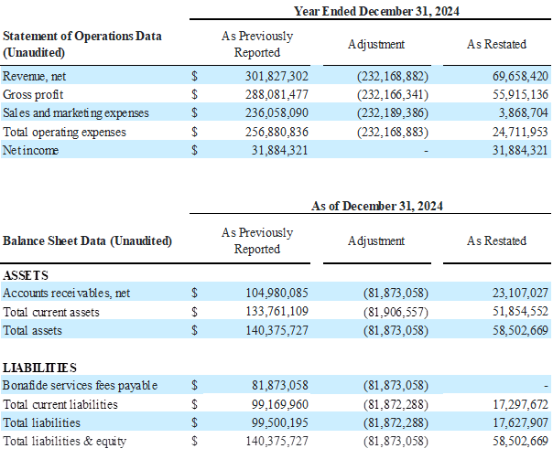This screenshot has height=470, width=553.
Task: Select the "Balance Sheet Data (Unaudited)" heading
Action: click(x=87, y=240)
